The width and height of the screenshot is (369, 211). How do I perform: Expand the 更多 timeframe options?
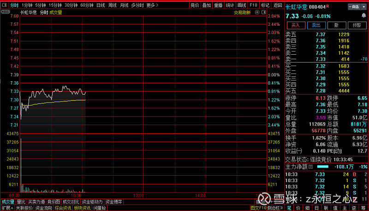tap(152, 5)
